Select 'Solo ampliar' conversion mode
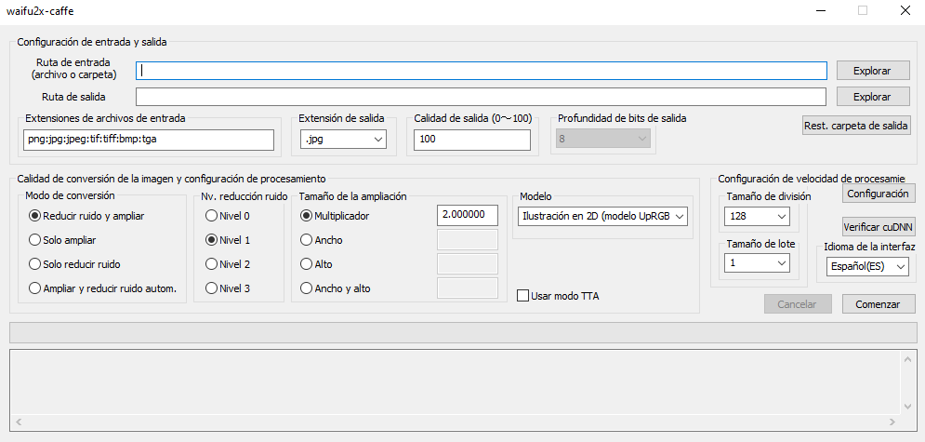Screen dimensions: 925x442 click(x=62, y=240)
